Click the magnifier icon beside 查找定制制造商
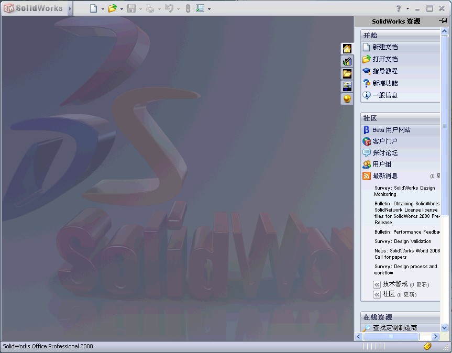452x353 pixels. point(367,328)
